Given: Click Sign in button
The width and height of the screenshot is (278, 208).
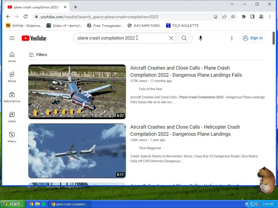Looking at the screenshot, I should pyautogui.click(x=253, y=38).
